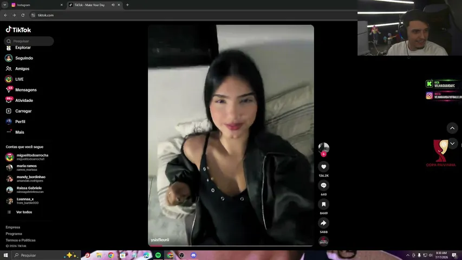Go to the next video arrow
The height and width of the screenshot is (260, 462).
tap(452, 144)
